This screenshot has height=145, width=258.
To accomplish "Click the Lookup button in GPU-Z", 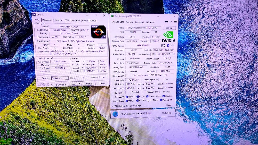I will tap(169, 28).
